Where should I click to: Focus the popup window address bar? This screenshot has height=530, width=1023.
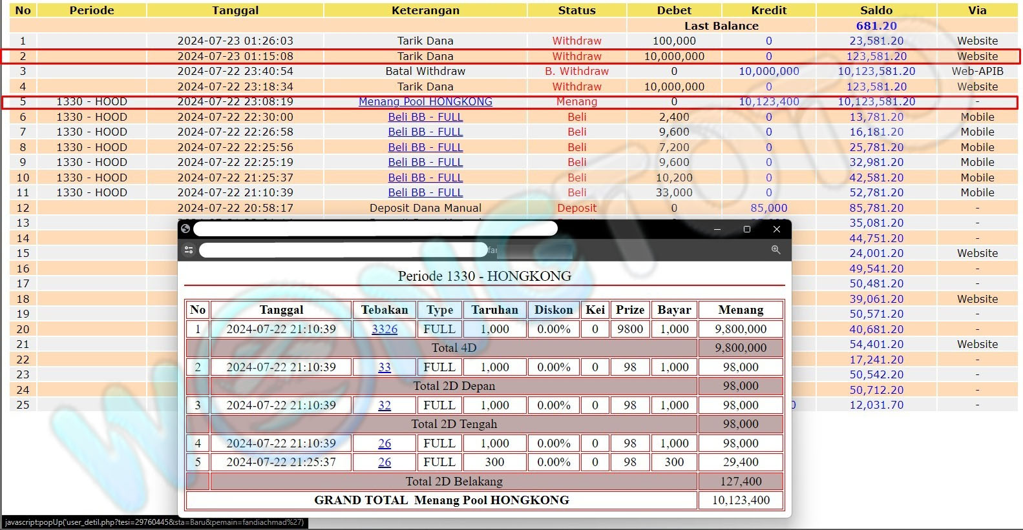coord(343,250)
